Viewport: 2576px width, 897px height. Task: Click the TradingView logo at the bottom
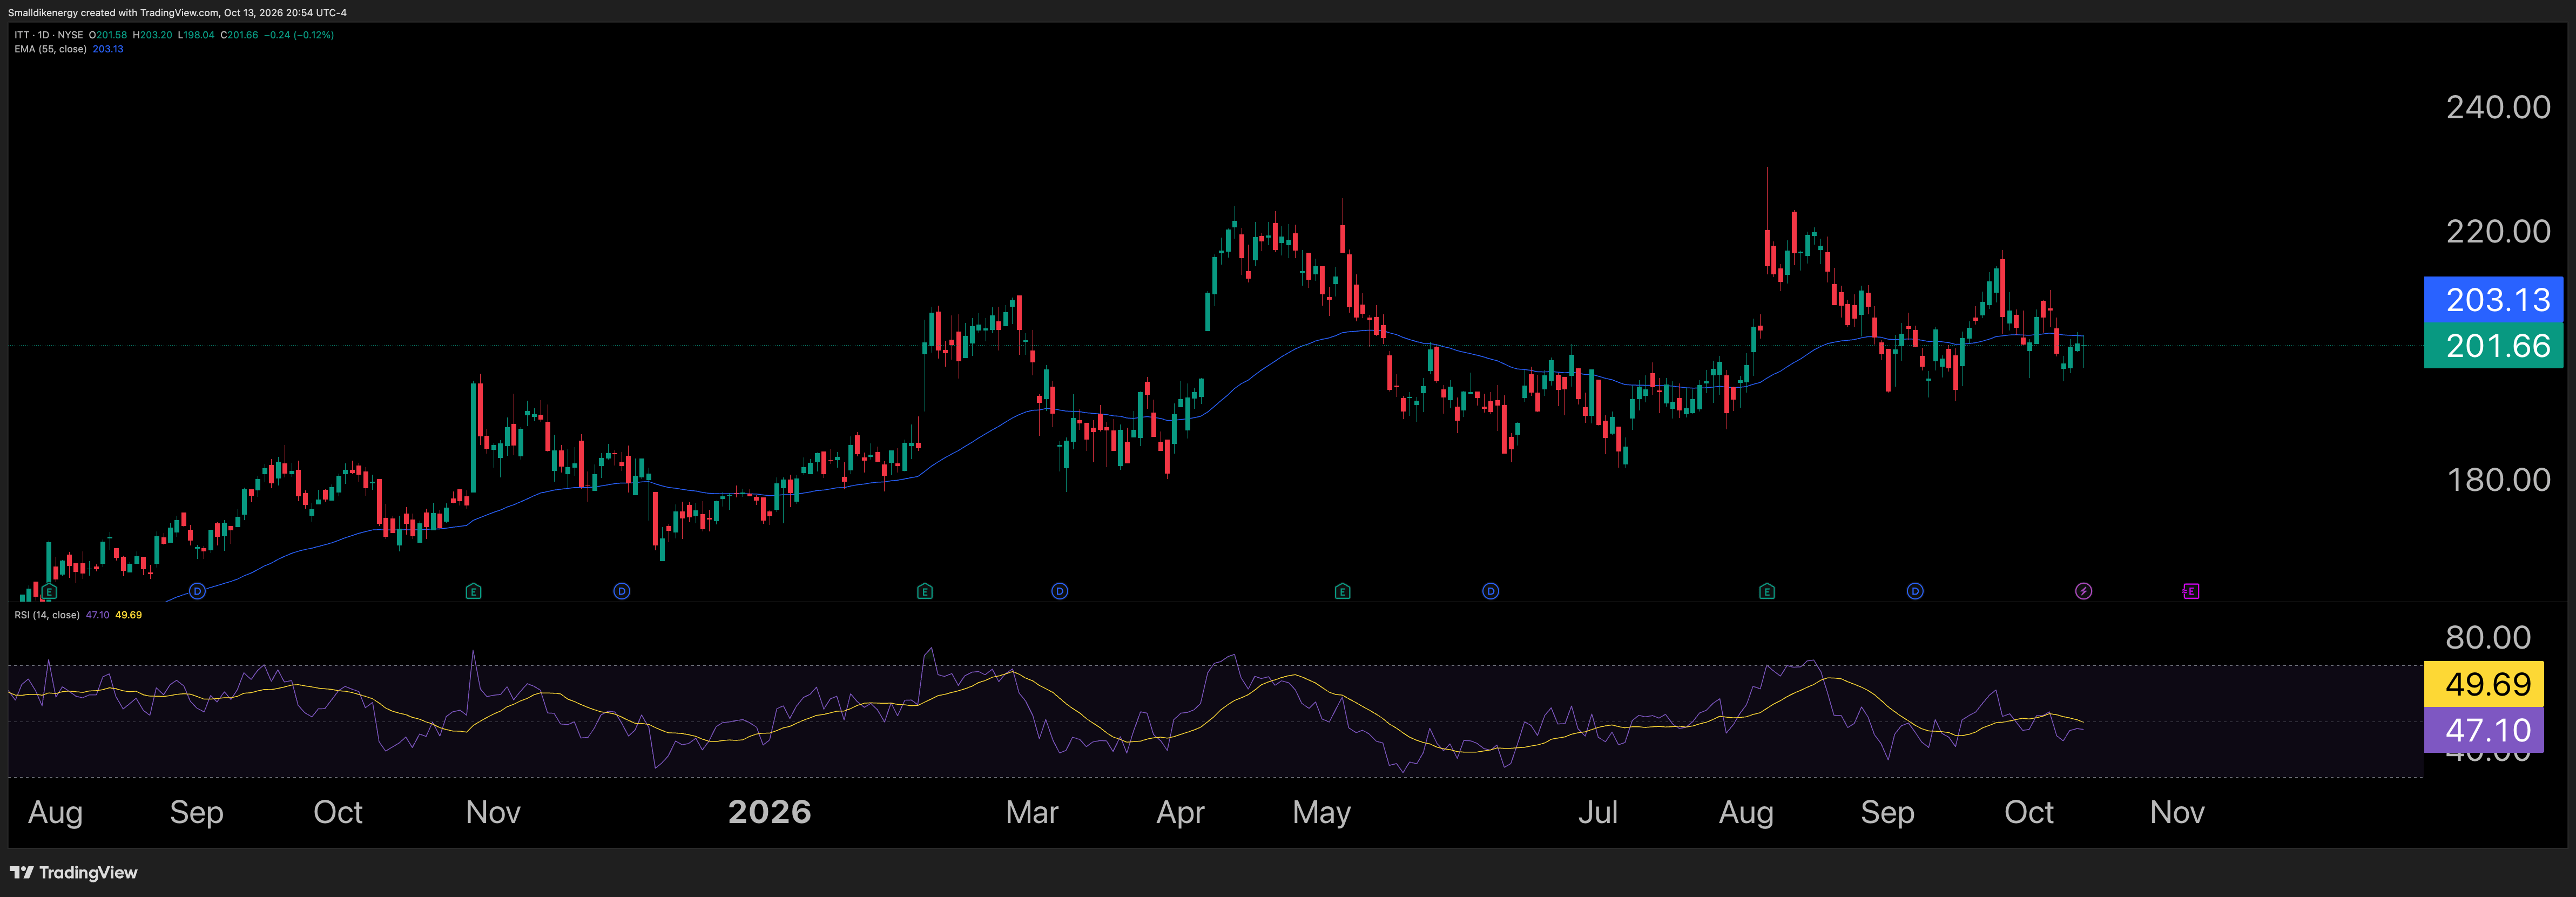[74, 872]
